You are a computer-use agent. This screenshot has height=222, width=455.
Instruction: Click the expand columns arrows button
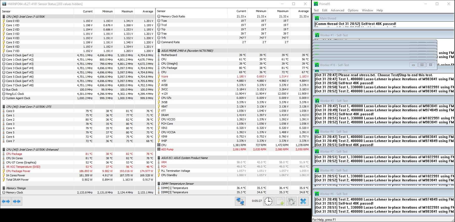point(6,201)
